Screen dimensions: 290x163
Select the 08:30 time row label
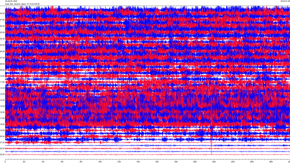pos(2,64)
